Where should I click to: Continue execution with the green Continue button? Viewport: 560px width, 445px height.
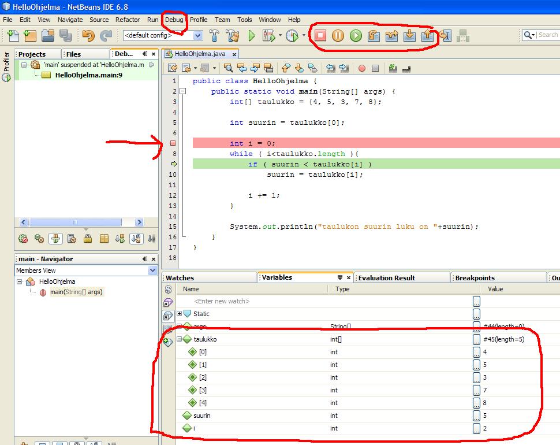356,35
